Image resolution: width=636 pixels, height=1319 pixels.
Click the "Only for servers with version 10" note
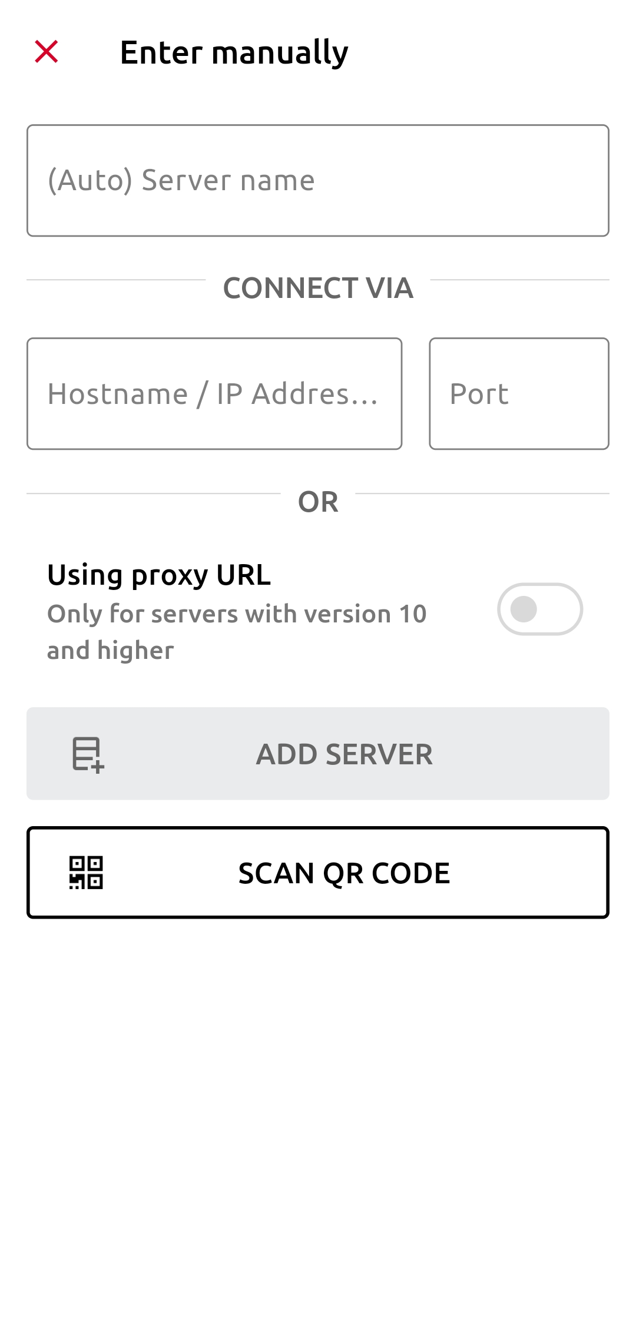[x=237, y=614]
